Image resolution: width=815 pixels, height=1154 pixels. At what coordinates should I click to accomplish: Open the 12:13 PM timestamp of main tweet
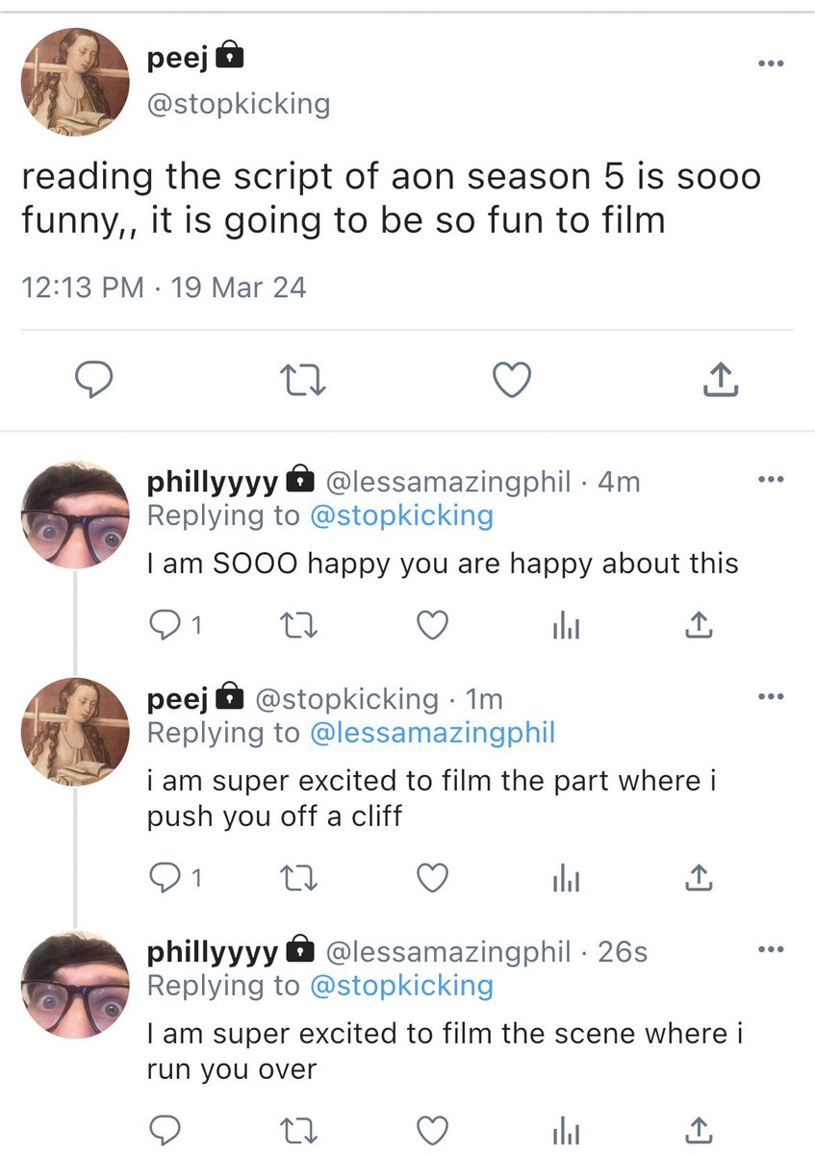click(83, 287)
